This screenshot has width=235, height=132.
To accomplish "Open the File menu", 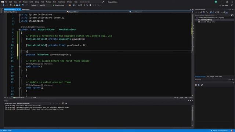I will [x=6, y=2].
